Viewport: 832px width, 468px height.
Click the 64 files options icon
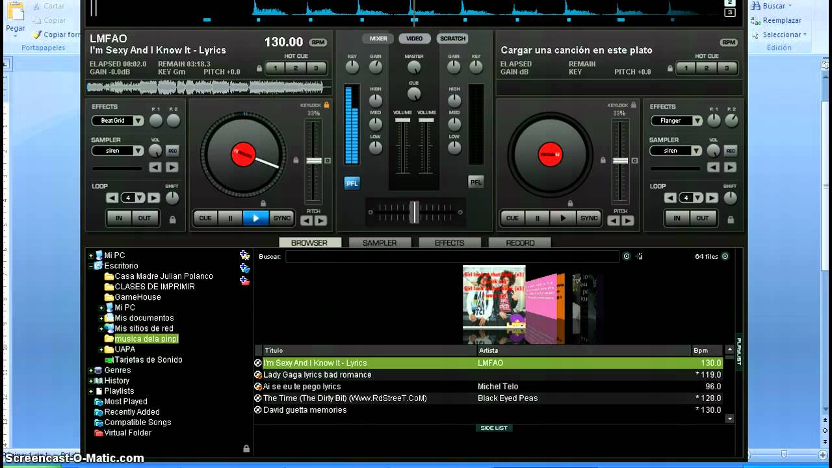tap(725, 256)
